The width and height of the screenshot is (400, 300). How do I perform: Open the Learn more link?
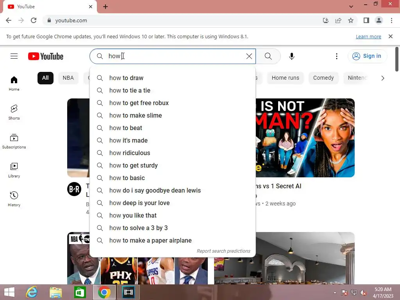(368, 36)
